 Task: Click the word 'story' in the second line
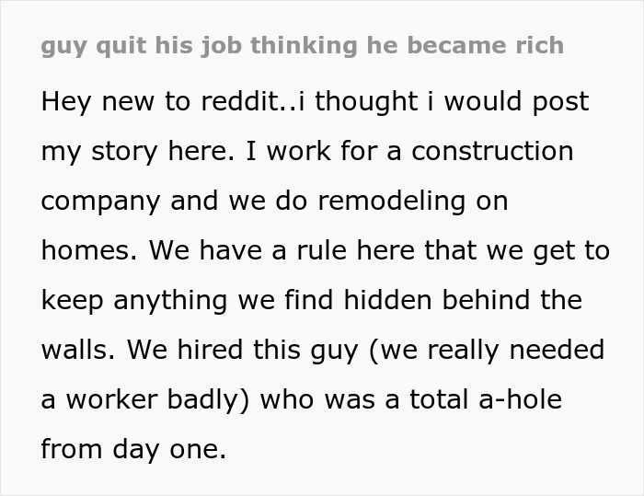pos(124,153)
